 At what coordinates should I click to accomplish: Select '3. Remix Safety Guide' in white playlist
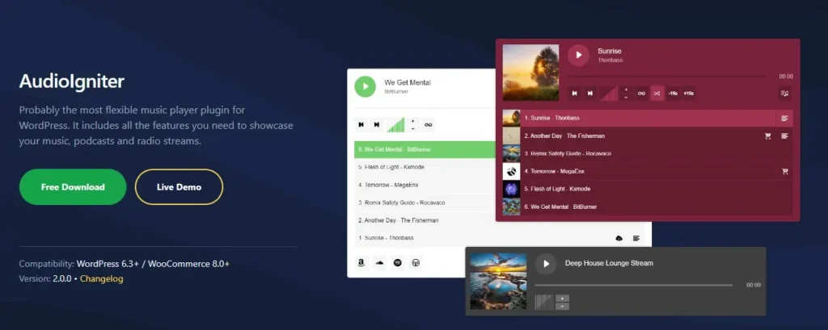point(425,203)
